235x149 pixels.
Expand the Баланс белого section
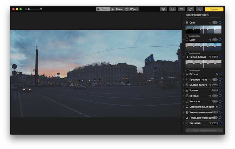[x=184, y=85]
